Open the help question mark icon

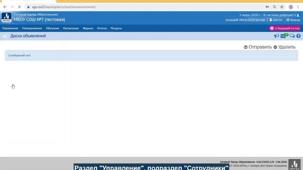pyautogui.click(x=298, y=36)
